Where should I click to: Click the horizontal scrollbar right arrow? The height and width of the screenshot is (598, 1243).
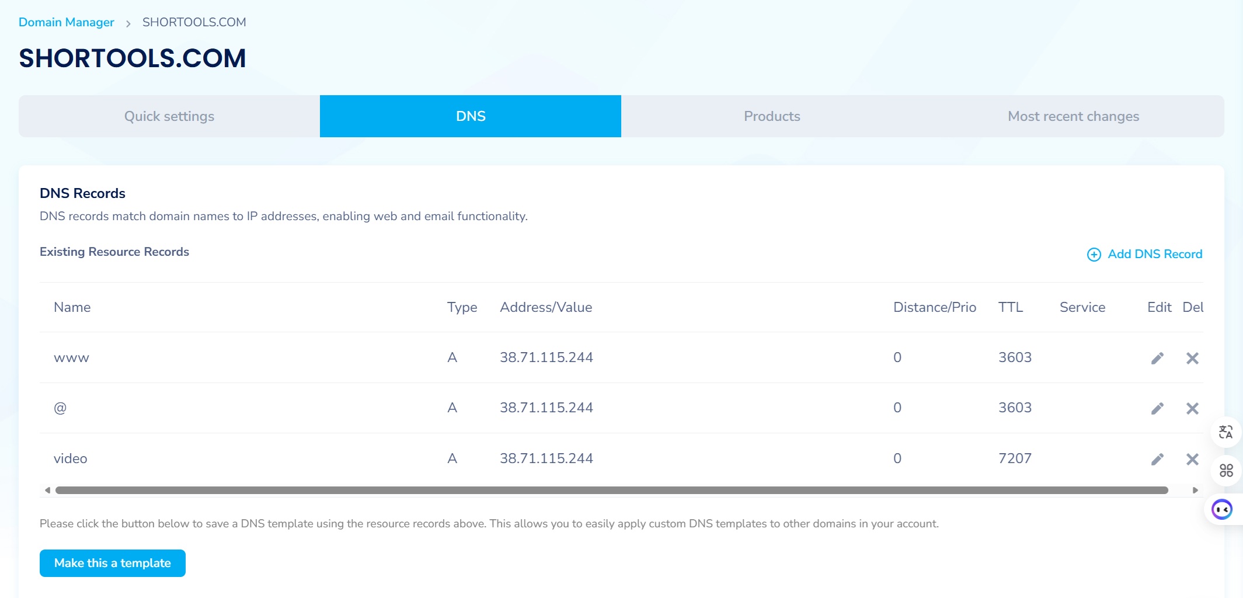tap(1195, 491)
